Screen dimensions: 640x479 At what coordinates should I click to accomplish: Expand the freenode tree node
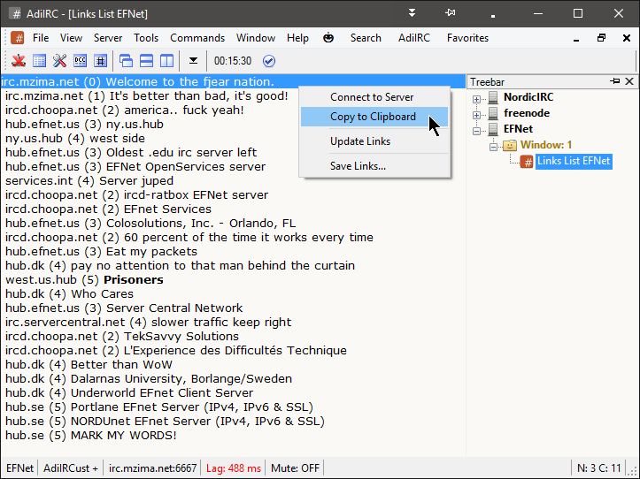[x=476, y=115]
